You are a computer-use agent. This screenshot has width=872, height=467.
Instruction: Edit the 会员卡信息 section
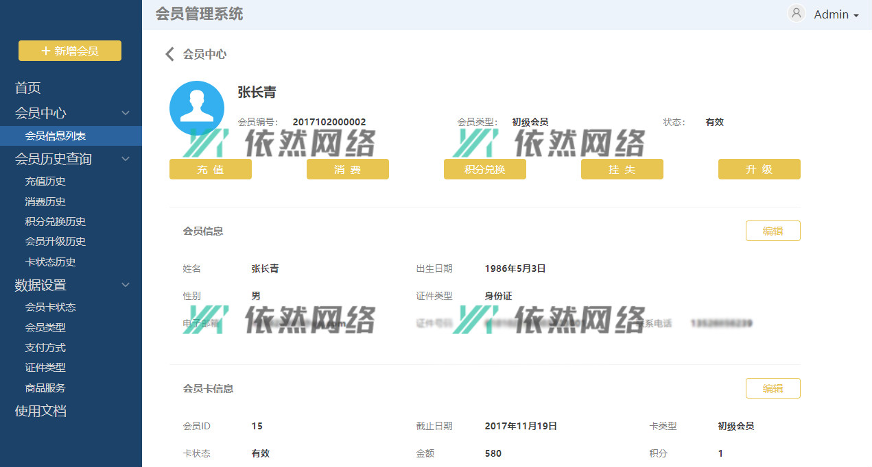[x=773, y=388]
